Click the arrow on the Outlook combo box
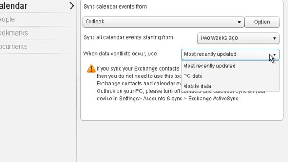288x162 pixels. pos(239,22)
